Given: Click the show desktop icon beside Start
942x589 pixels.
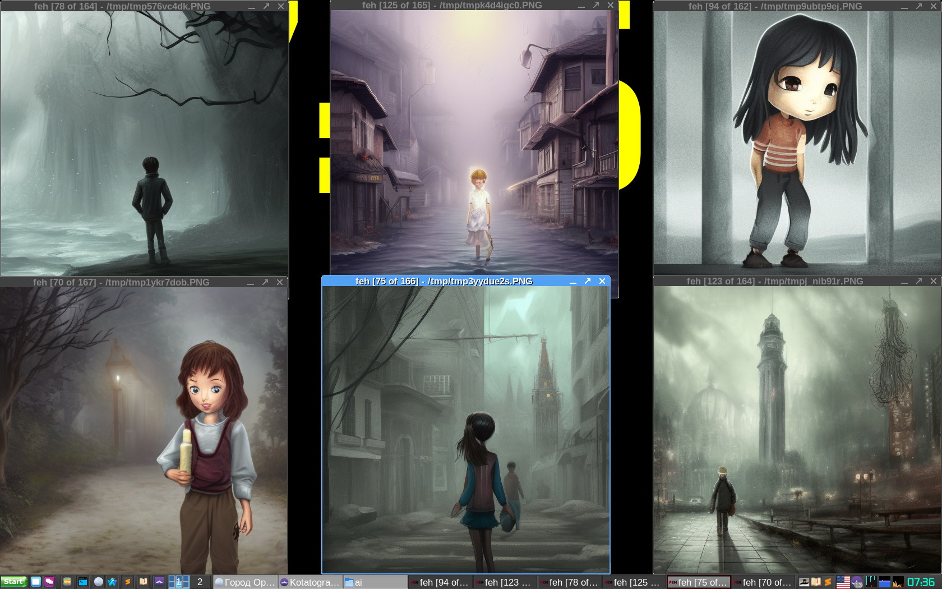Looking at the screenshot, I should [36, 582].
